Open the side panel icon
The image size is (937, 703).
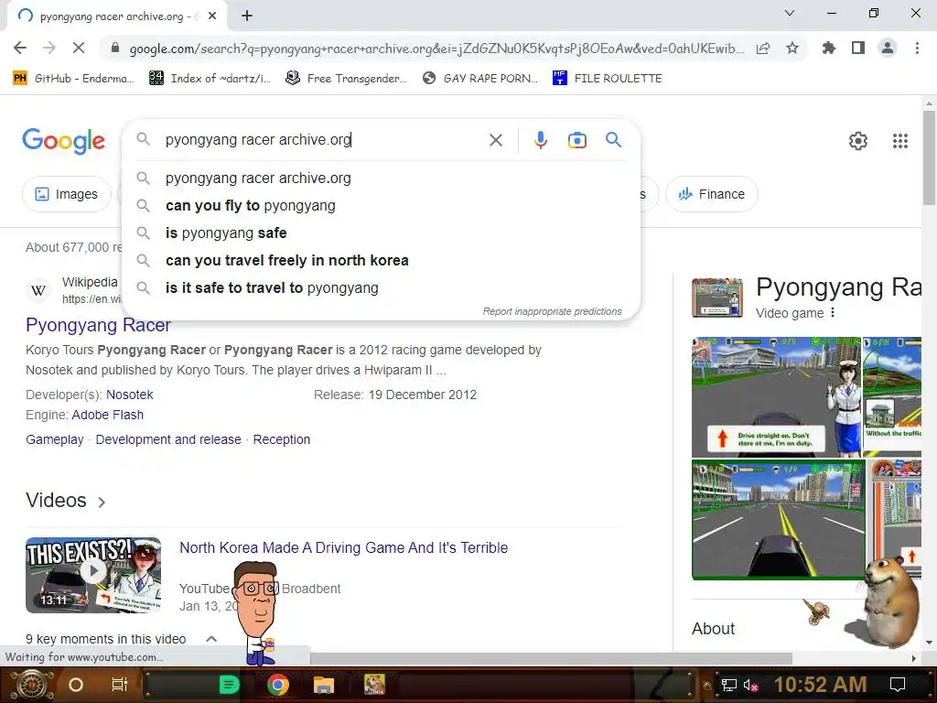click(858, 48)
